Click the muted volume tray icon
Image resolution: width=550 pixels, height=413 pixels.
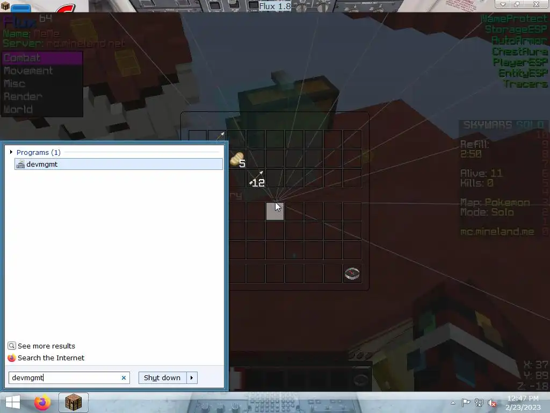(x=492, y=403)
